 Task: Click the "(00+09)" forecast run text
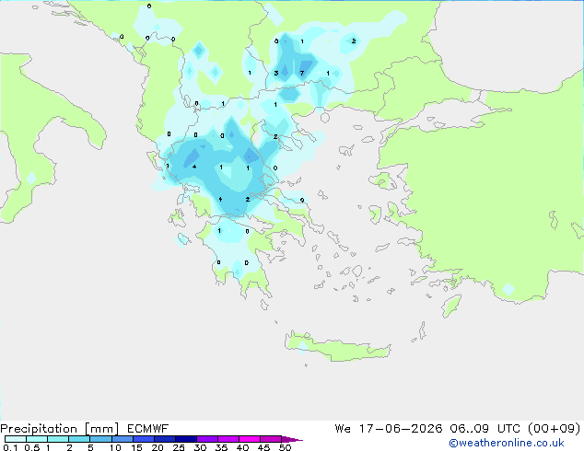[555, 429]
